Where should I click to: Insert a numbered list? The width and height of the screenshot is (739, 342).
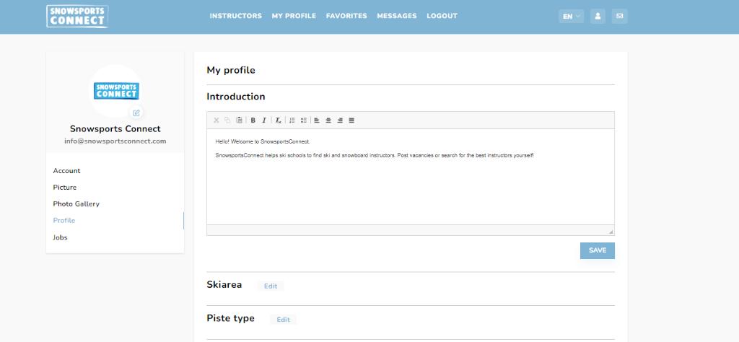[292, 120]
